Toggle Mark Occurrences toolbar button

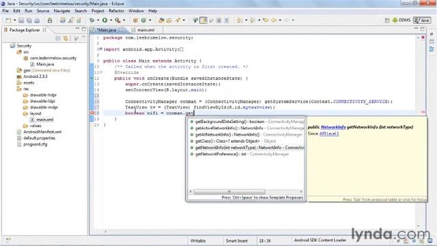(x=203, y=20)
